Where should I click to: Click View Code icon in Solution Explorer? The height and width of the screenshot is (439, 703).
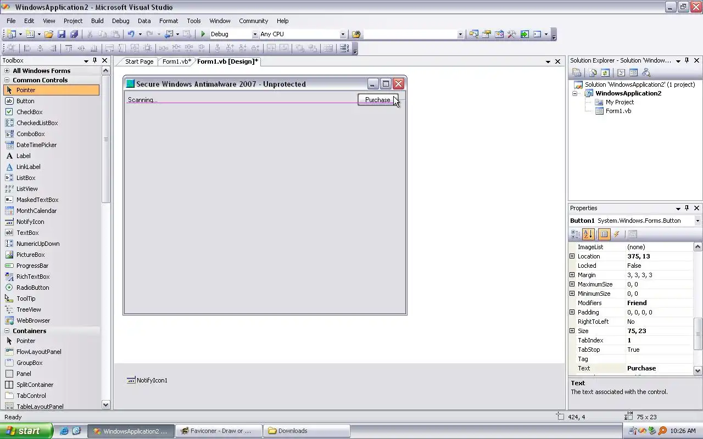pos(621,72)
